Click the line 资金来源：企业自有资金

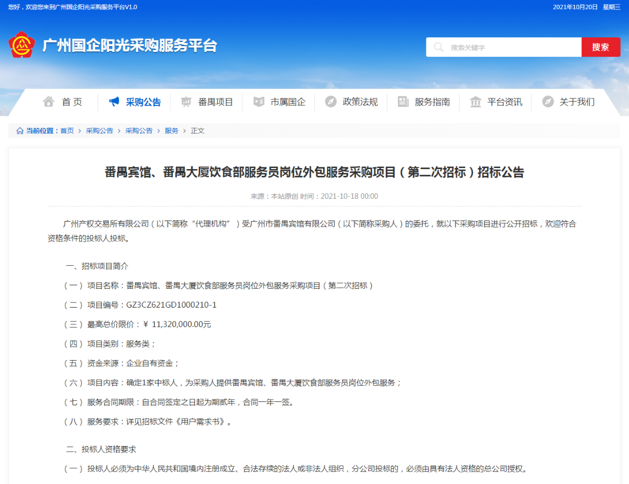point(121,363)
